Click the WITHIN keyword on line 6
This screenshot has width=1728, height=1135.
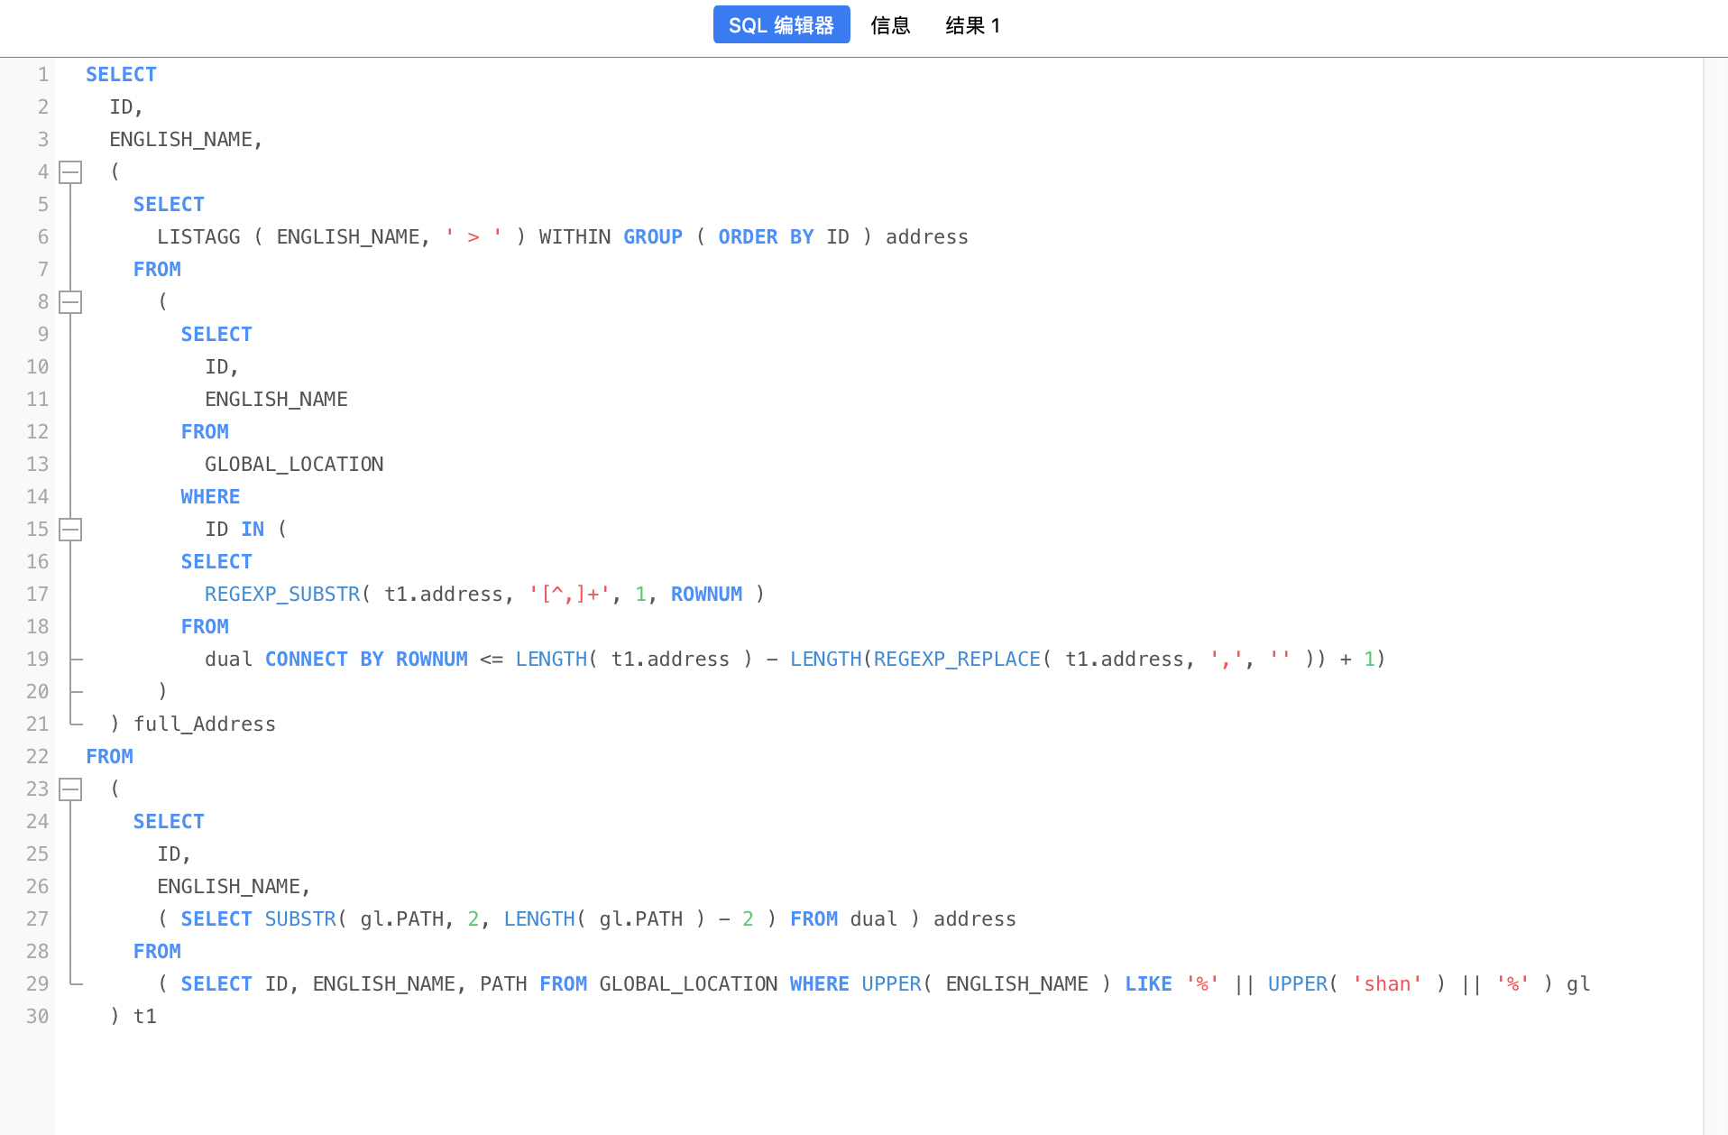tap(574, 236)
